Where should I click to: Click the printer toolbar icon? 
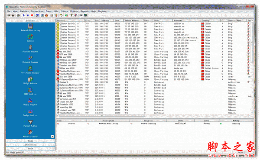(x=18, y=15)
